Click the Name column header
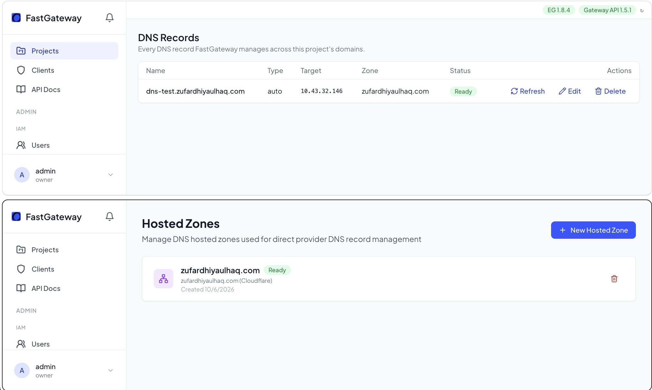The height and width of the screenshot is (390, 652). 155,70
